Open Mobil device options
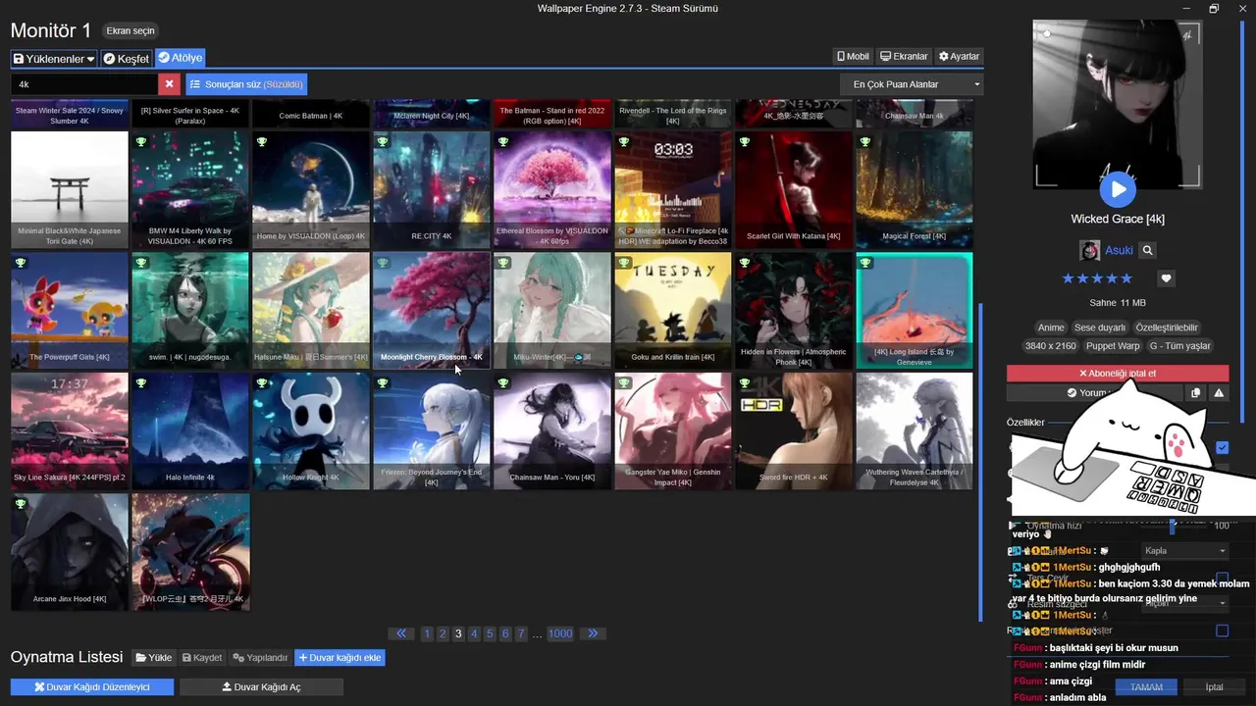Viewport: 1256px width, 706px height. point(853,57)
